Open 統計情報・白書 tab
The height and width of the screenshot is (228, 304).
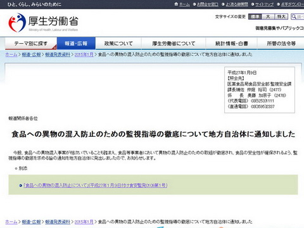[231, 44]
